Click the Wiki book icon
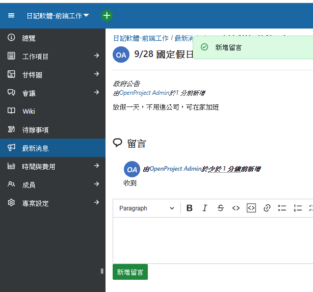The width and height of the screenshot is (313, 292). (11, 111)
